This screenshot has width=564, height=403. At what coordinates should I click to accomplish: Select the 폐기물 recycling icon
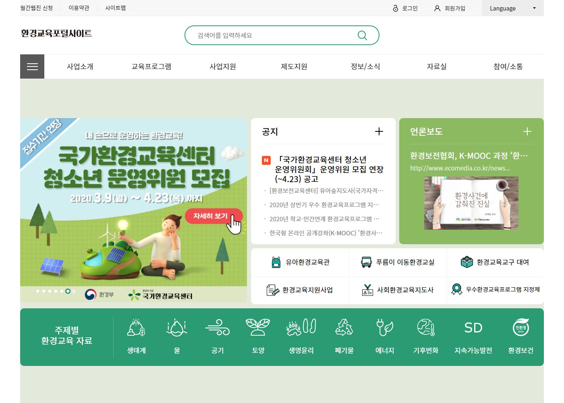click(344, 327)
